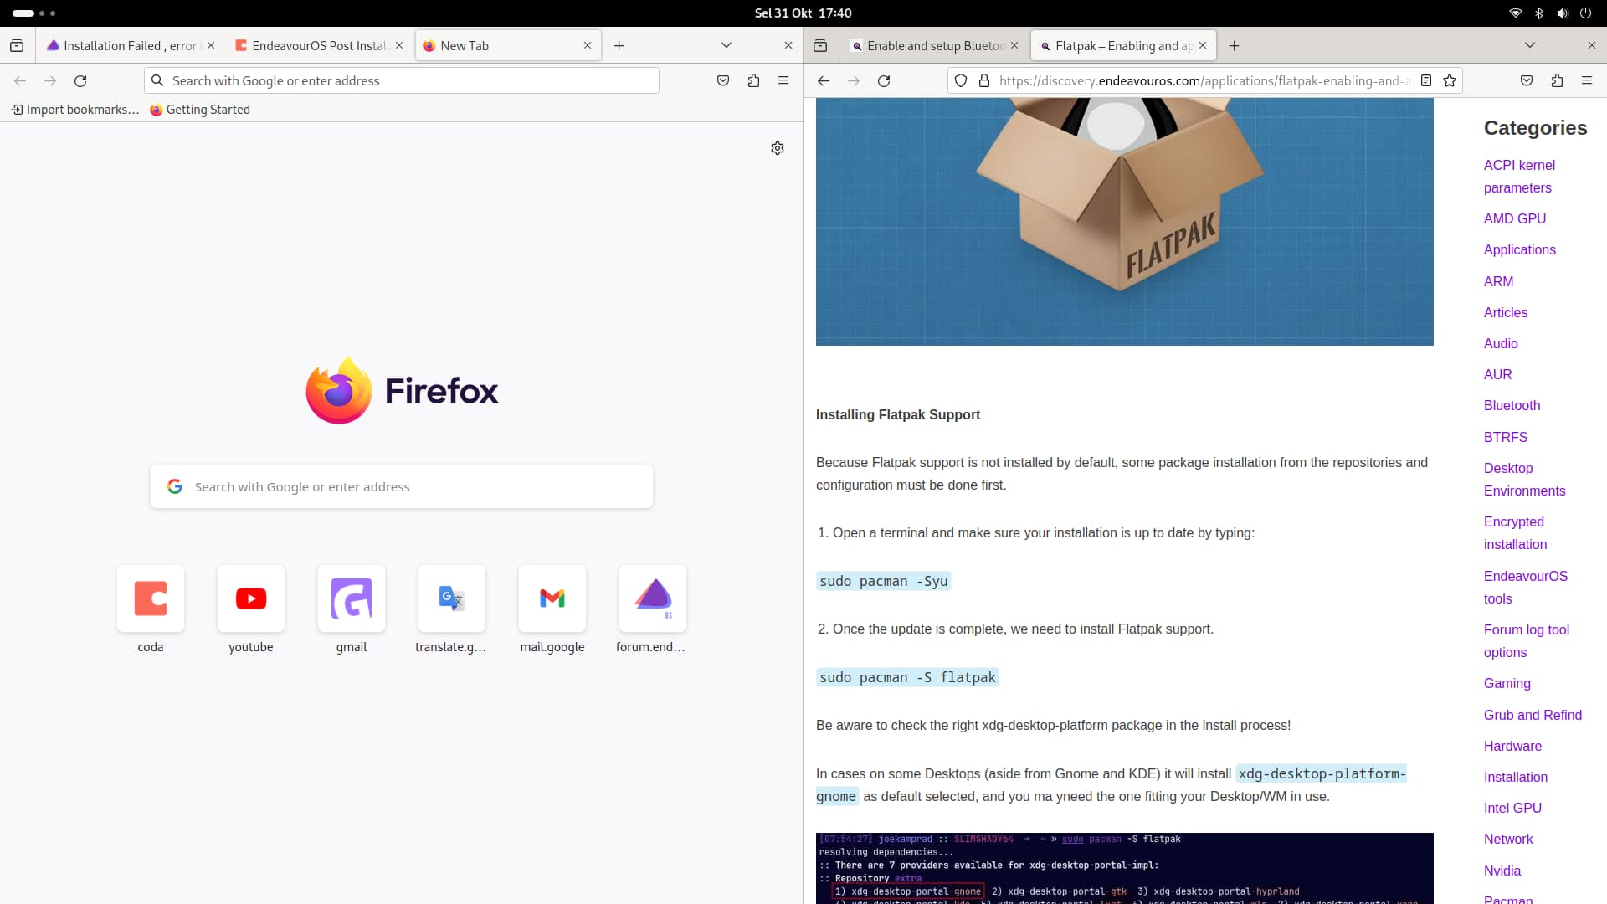This screenshot has height=904, width=1607.
Task: Save to Pocket in right window
Action: pyautogui.click(x=1527, y=80)
